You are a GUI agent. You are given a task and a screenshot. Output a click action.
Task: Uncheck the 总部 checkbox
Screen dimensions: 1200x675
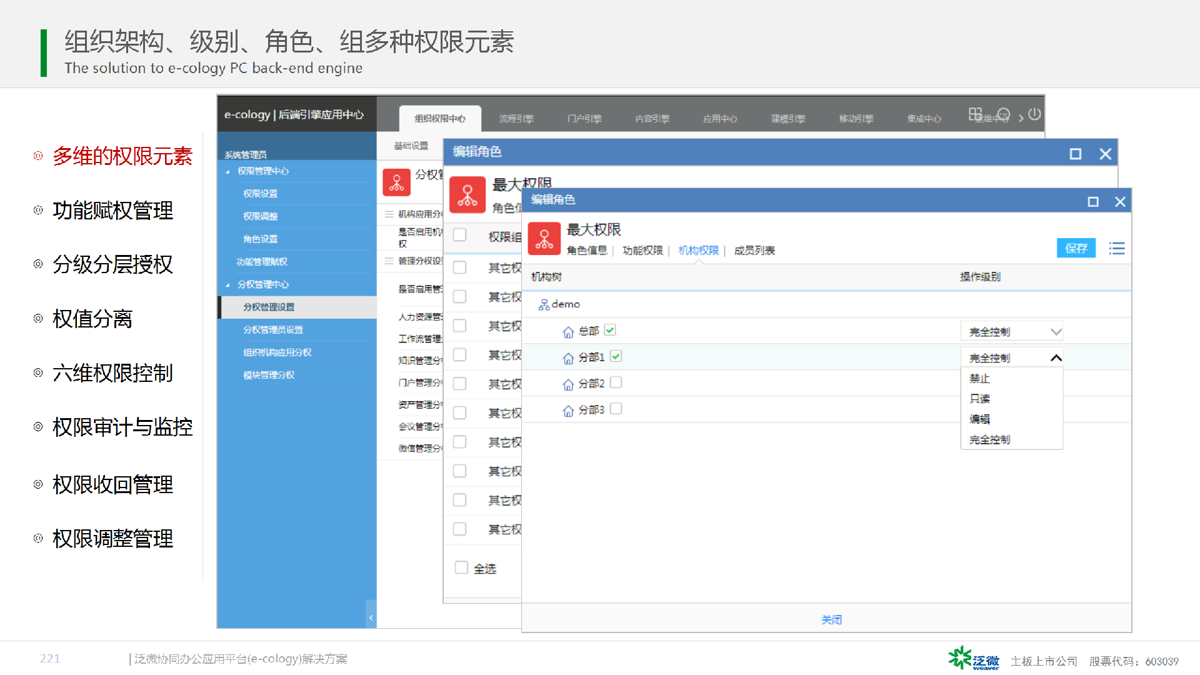coord(610,330)
